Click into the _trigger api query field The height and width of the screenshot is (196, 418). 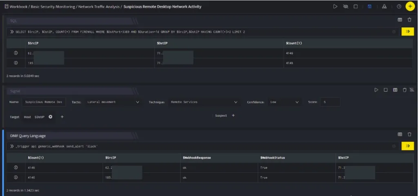(x=202, y=146)
